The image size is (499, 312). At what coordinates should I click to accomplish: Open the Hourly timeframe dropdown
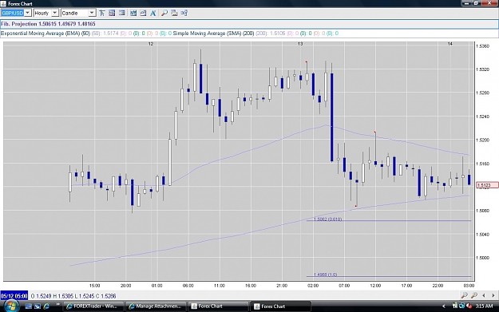pyautogui.click(x=55, y=13)
